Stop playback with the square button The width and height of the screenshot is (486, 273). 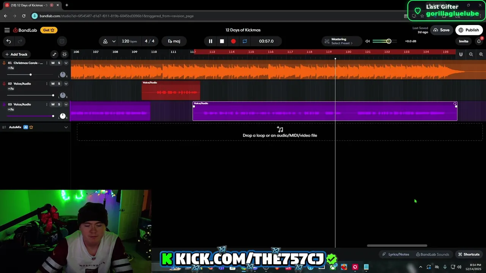[x=222, y=41]
